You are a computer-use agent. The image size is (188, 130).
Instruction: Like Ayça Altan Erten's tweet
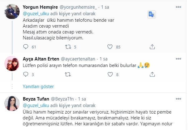[110, 75]
